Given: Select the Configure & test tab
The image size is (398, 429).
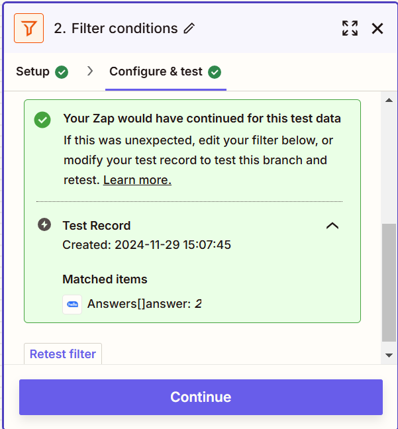Looking at the screenshot, I should [x=156, y=71].
